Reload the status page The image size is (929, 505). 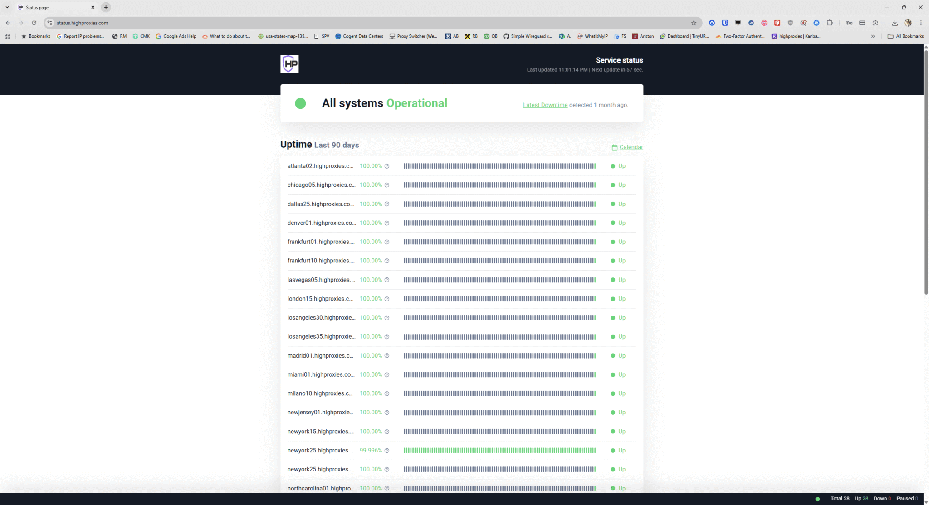click(x=34, y=23)
